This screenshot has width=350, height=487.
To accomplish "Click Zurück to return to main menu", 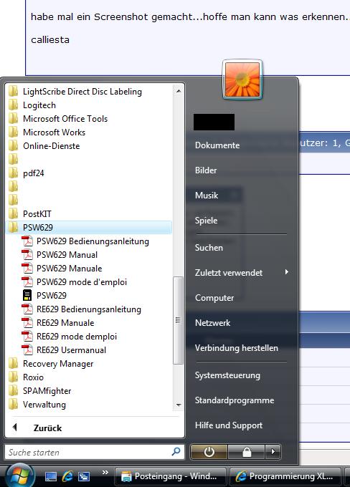I will pos(47,428).
